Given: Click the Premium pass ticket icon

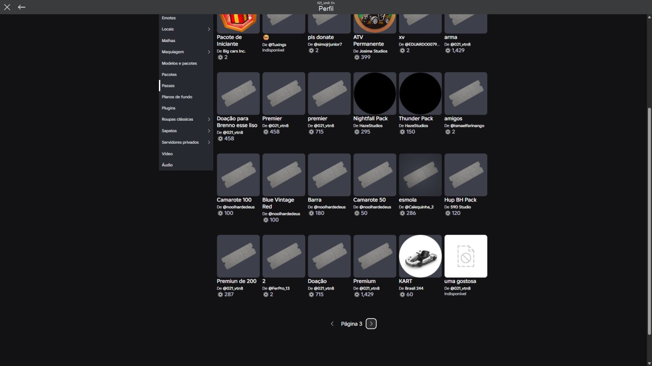Looking at the screenshot, I should [x=375, y=256].
